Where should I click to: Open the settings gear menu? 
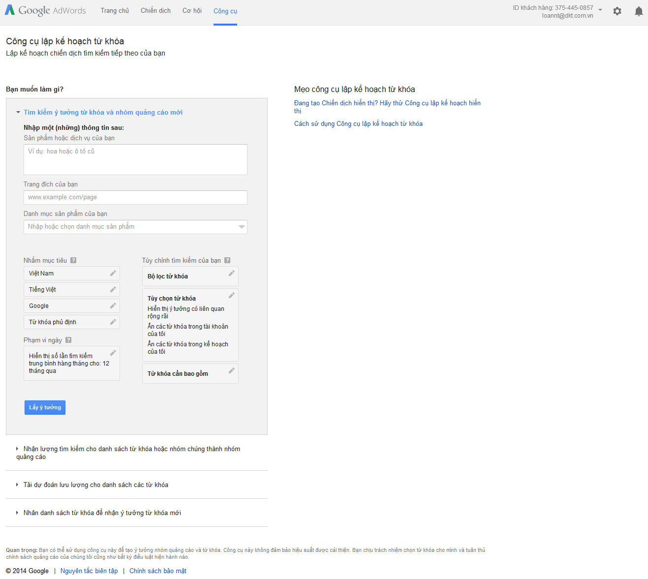(617, 11)
